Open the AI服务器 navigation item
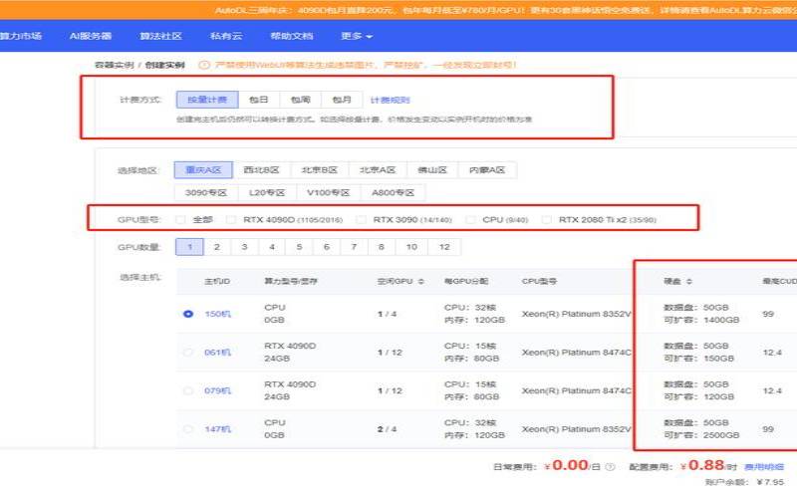The width and height of the screenshot is (797, 498). click(91, 36)
